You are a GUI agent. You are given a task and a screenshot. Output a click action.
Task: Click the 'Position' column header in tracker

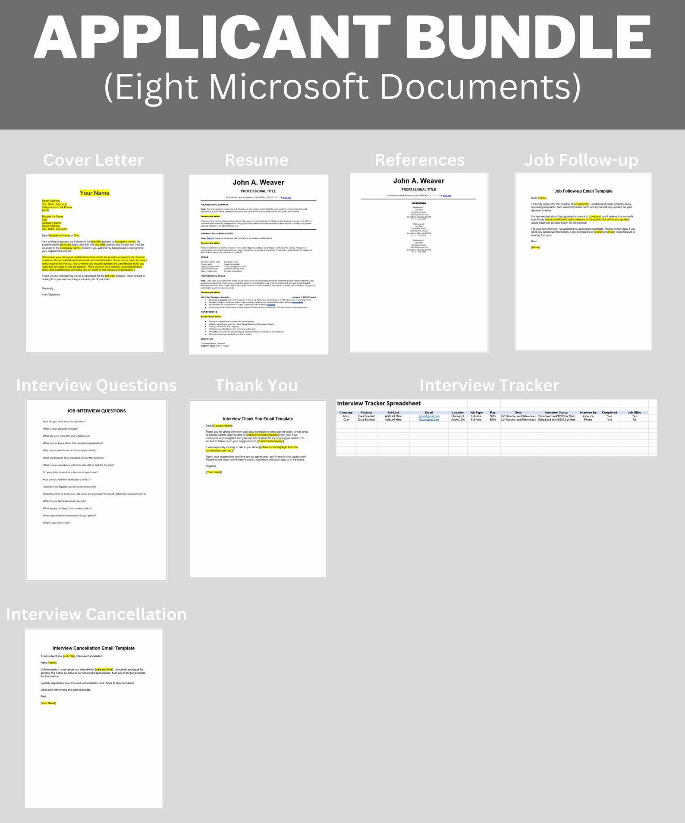[366, 412]
